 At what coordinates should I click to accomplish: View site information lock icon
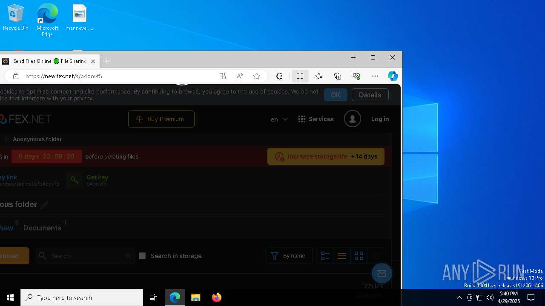click(x=16, y=76)
